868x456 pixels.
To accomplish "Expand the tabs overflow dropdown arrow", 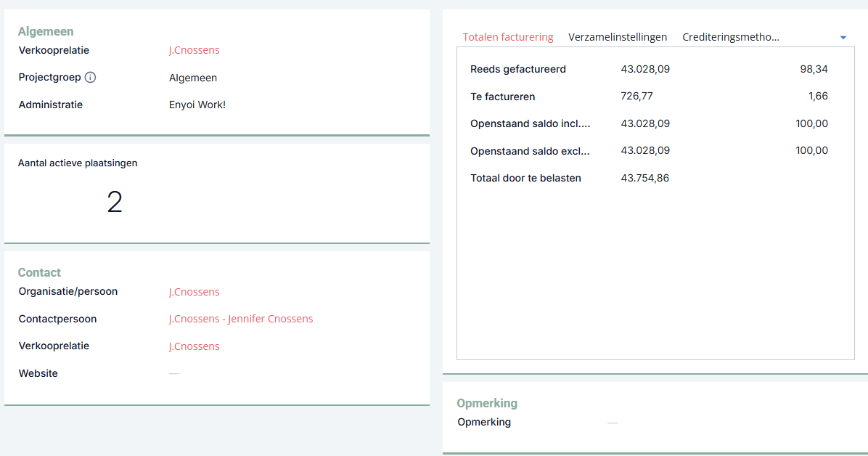I will click(843, 38).
